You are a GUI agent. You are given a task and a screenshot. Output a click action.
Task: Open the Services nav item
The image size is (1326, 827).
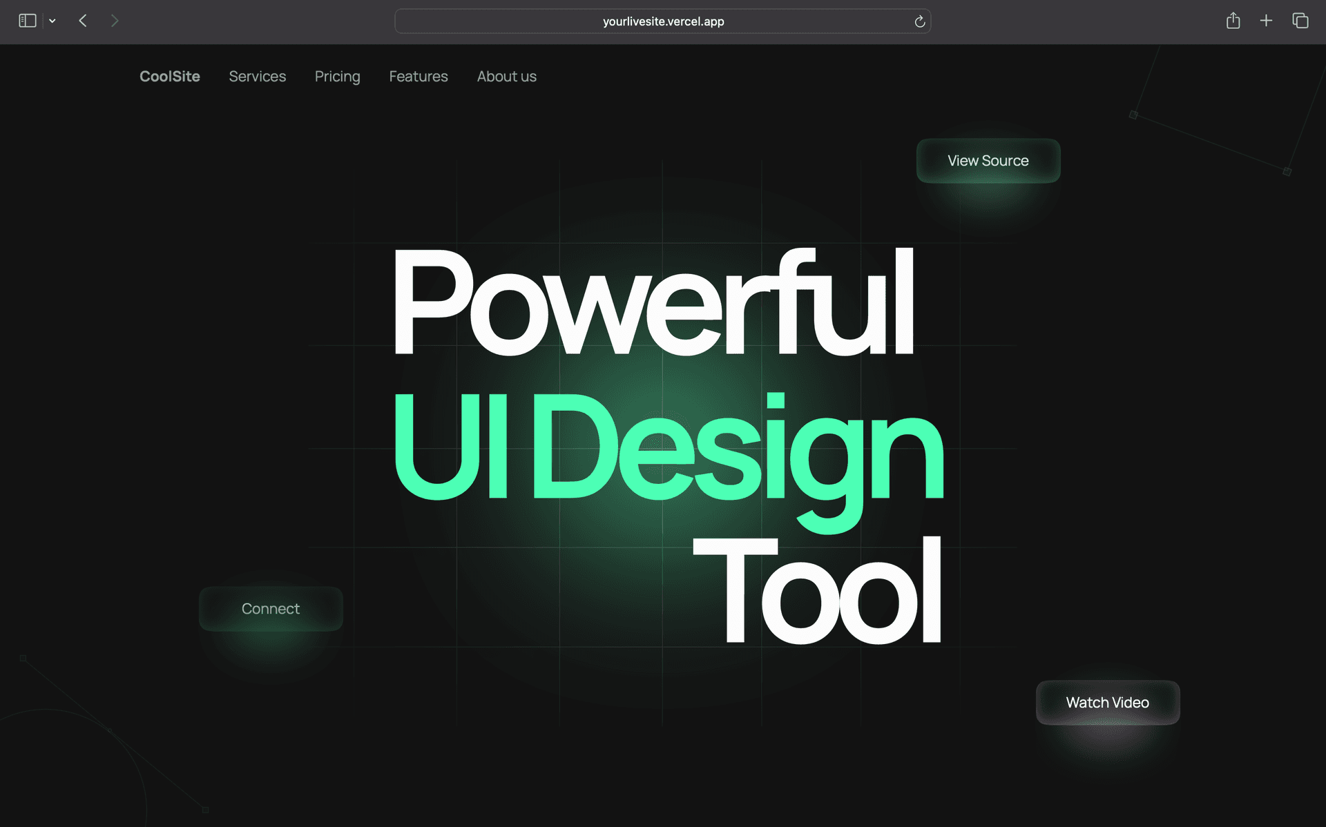tap(257, 77)
